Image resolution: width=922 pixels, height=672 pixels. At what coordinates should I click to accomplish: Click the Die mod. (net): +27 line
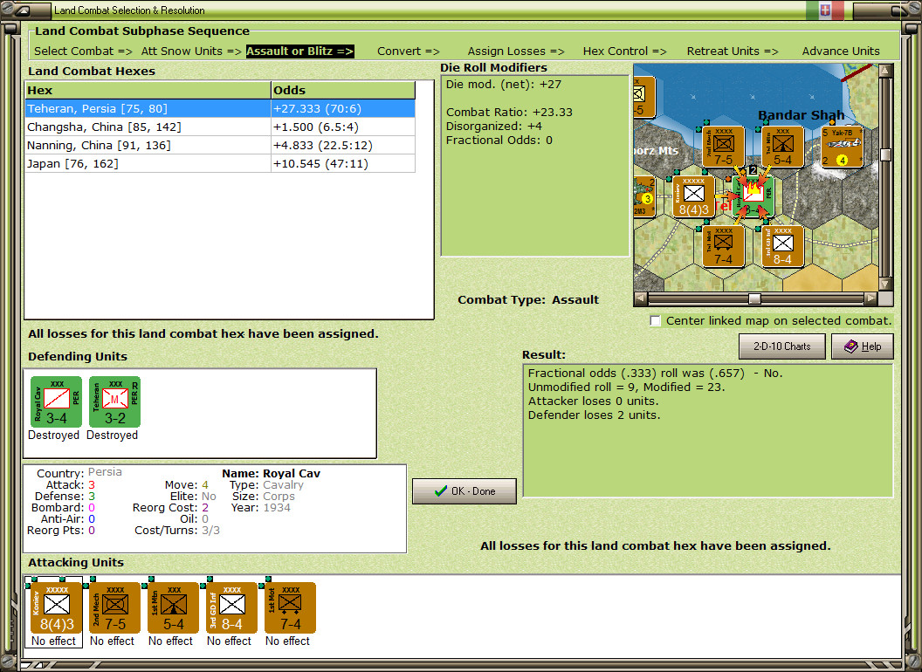(x=503, y=84)
